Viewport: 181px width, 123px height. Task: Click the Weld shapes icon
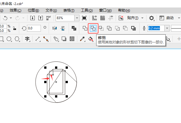pos(85,28)
